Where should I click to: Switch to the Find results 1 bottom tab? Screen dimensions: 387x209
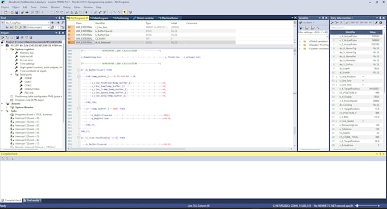click(32, 200)
